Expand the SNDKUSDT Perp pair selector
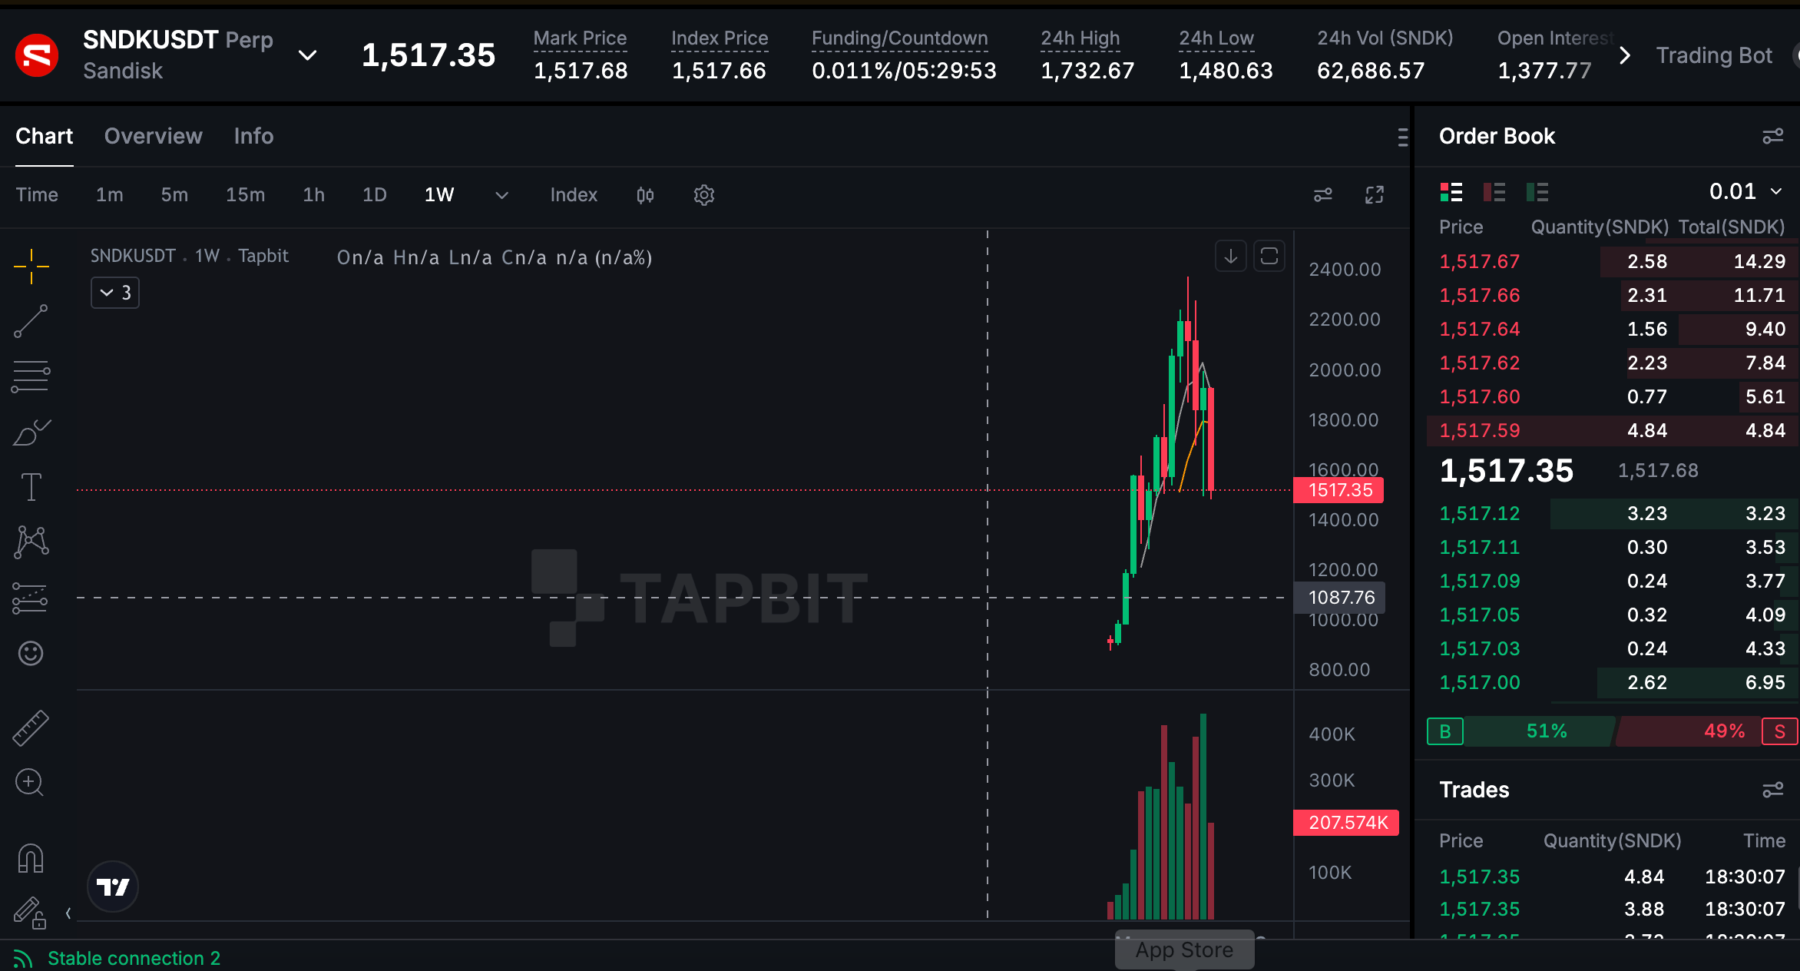The height and width of the screenshot is (971, 1800). pyautogui.click(x=307, y=55)
